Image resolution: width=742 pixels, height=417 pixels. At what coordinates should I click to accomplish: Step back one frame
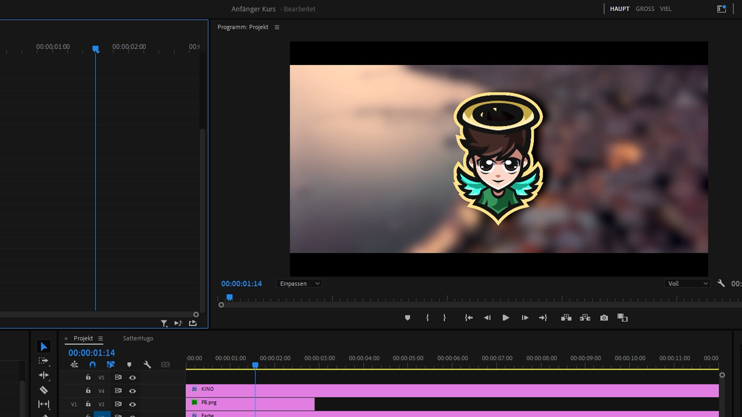point(487,318)
